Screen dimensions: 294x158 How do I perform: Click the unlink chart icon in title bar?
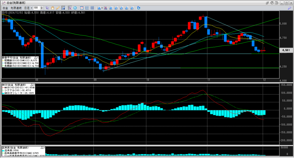click(x=267, y=3)
